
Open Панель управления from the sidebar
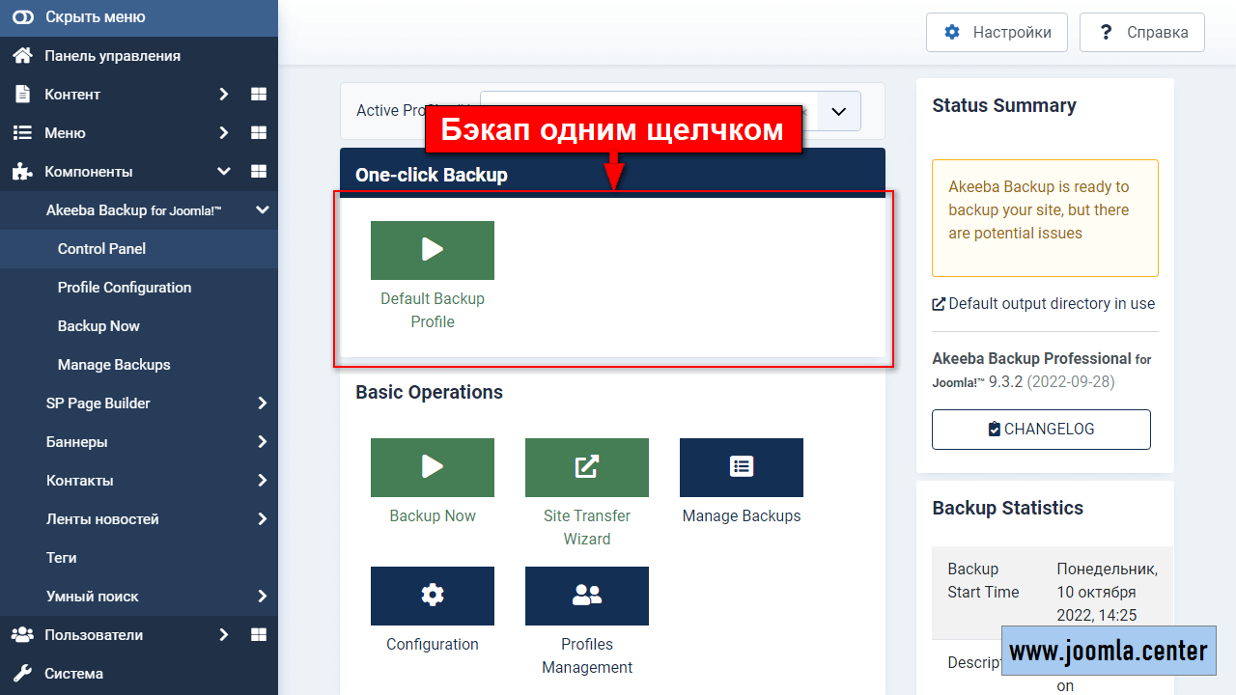112,56
